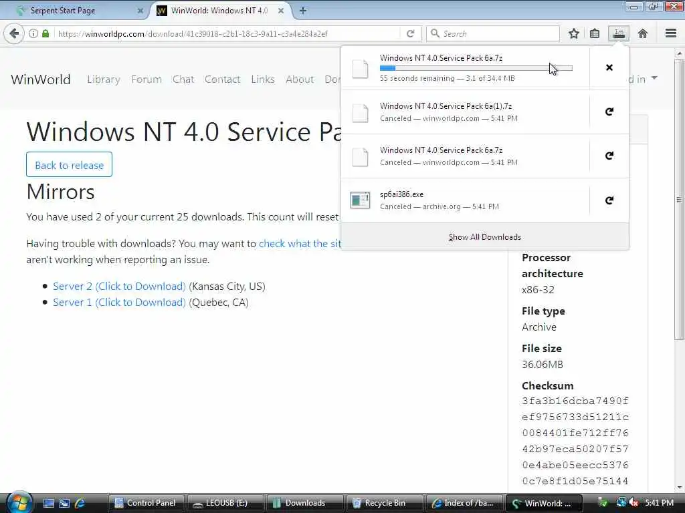Click Show All Downloads

[485, 237]
